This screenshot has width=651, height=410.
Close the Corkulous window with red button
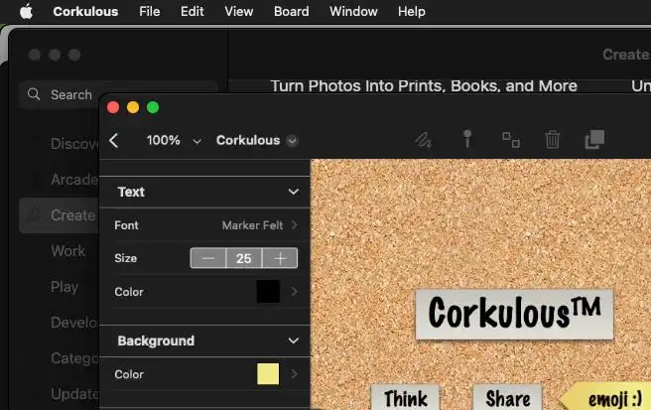(113, 107)
